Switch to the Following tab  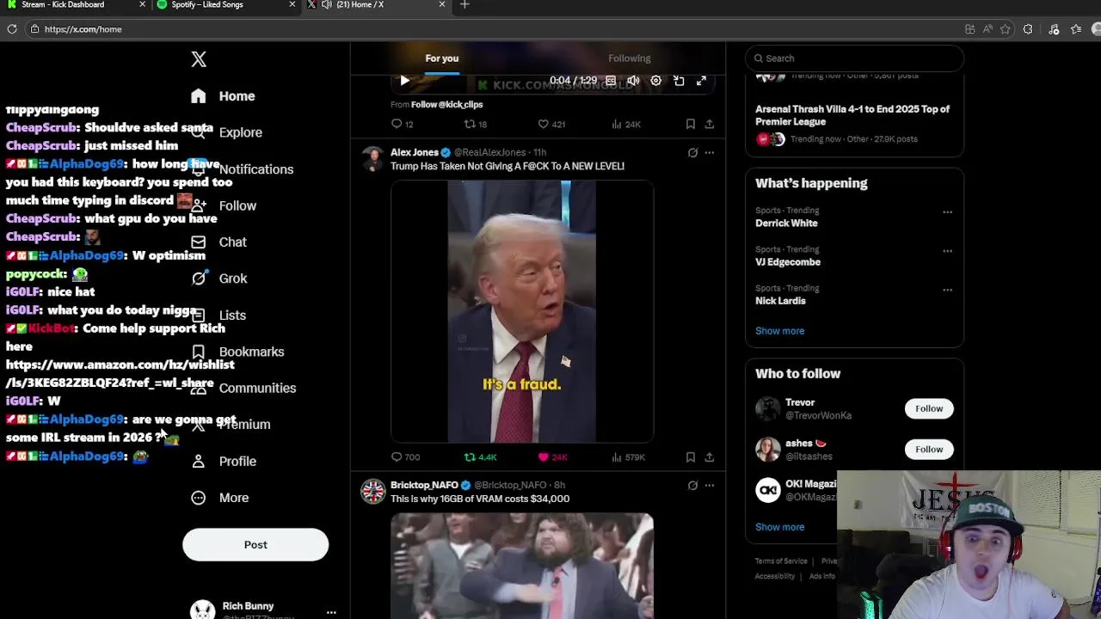pyautogui.click(x=630, y=58)
